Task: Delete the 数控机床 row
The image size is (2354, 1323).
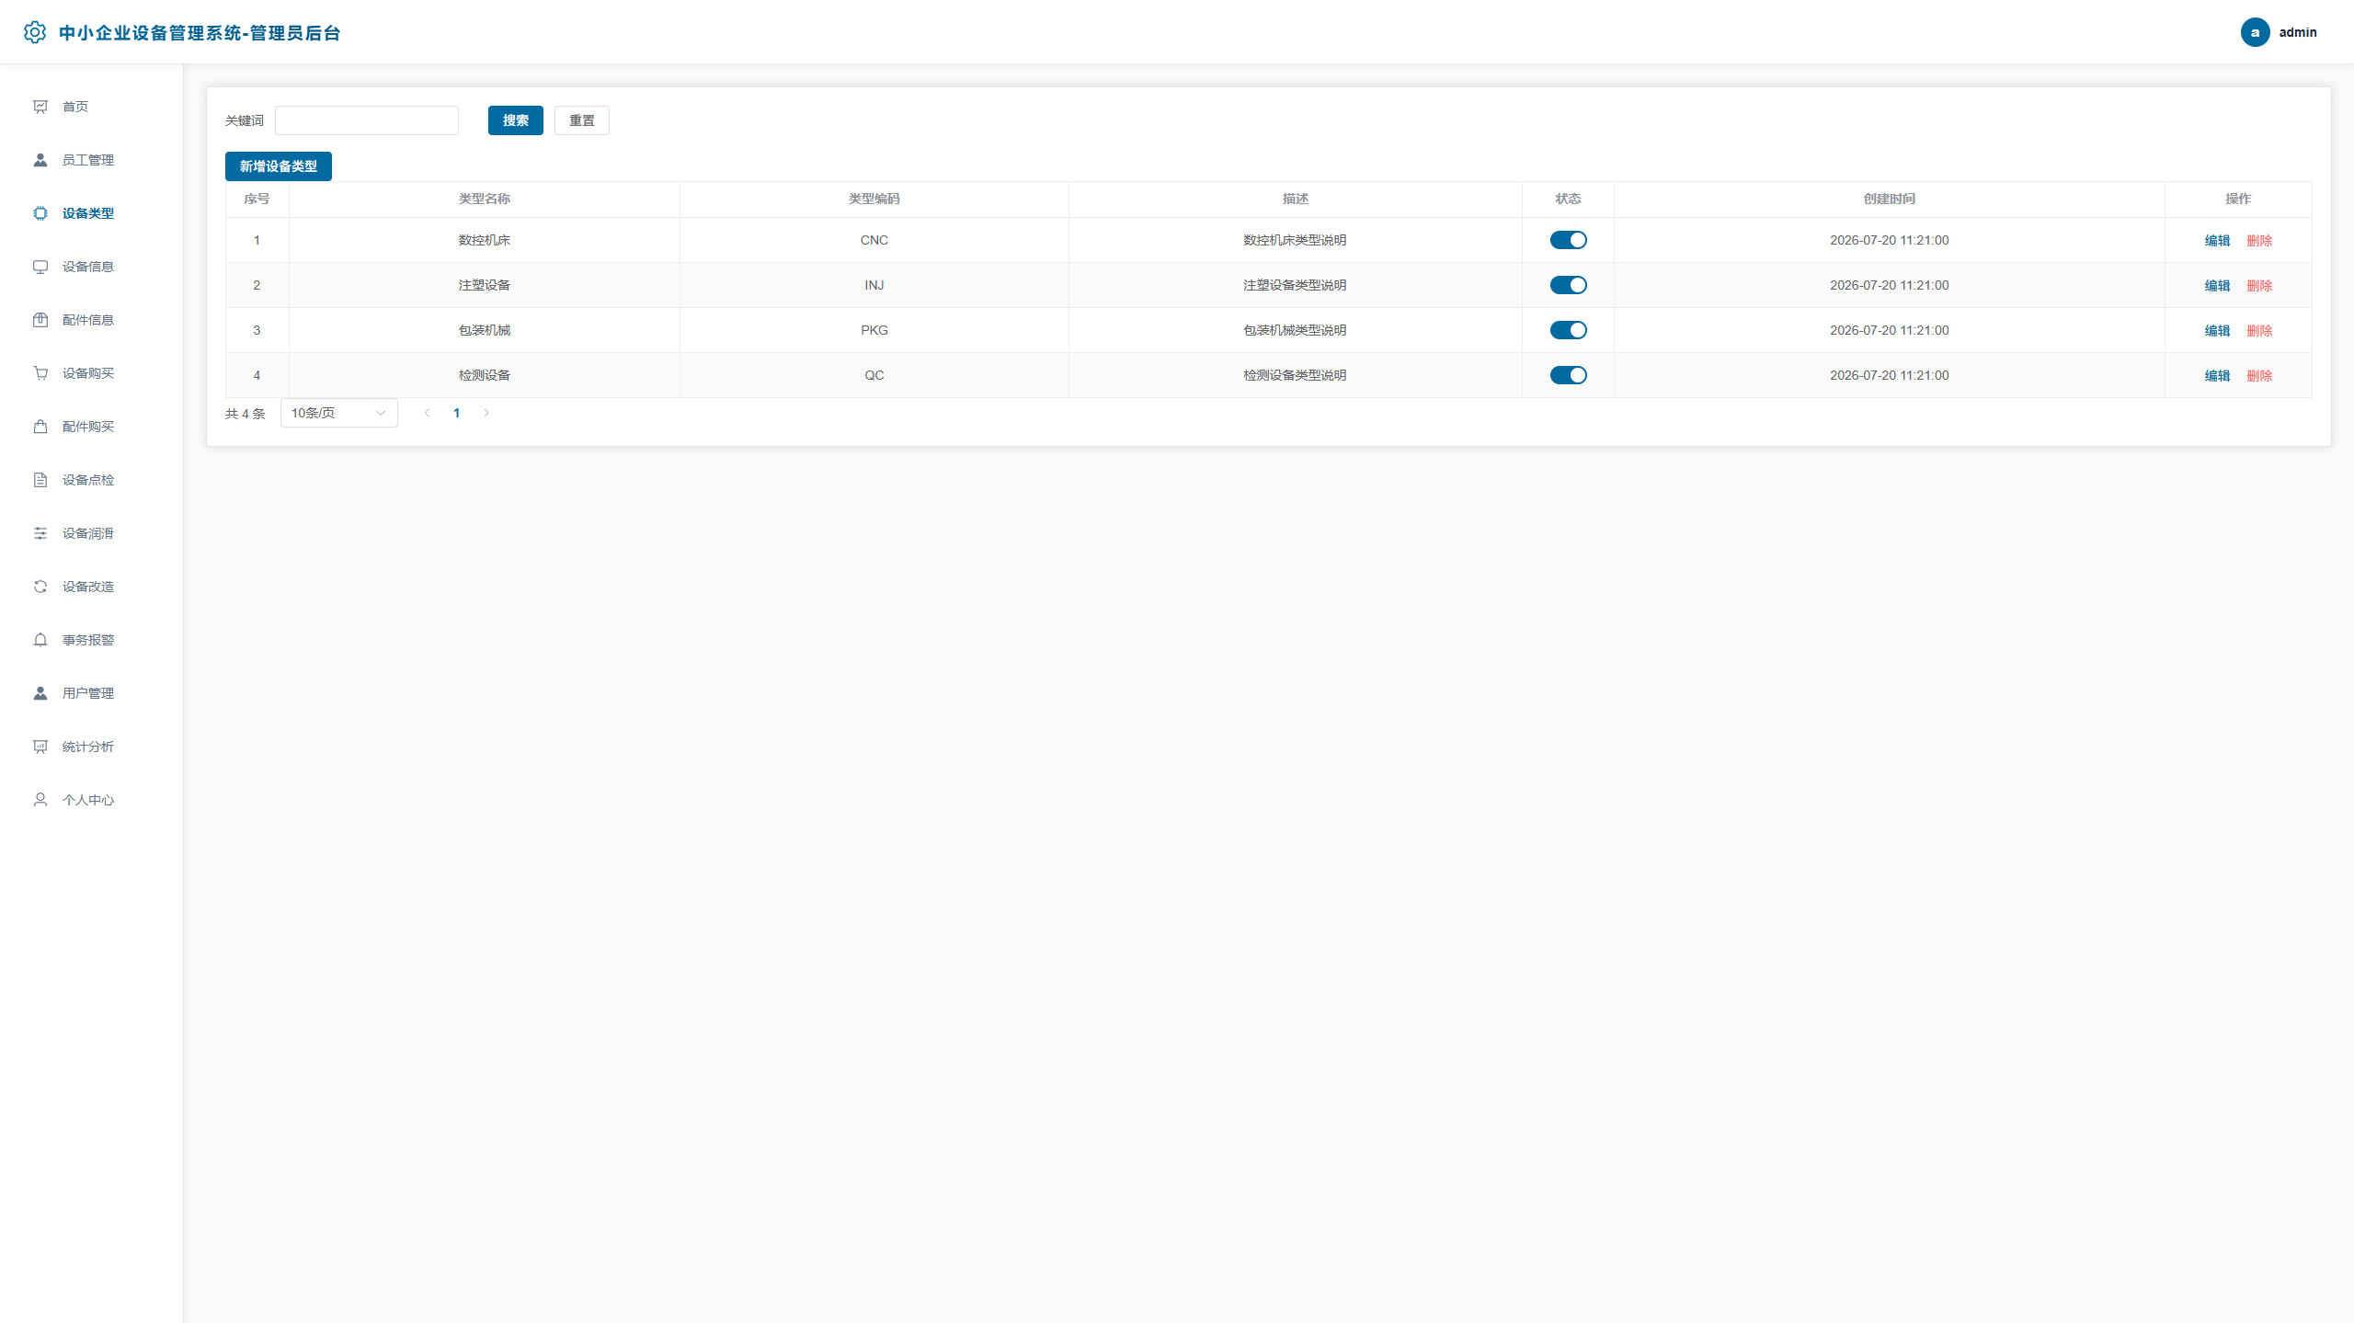Action: [2259, 241]
